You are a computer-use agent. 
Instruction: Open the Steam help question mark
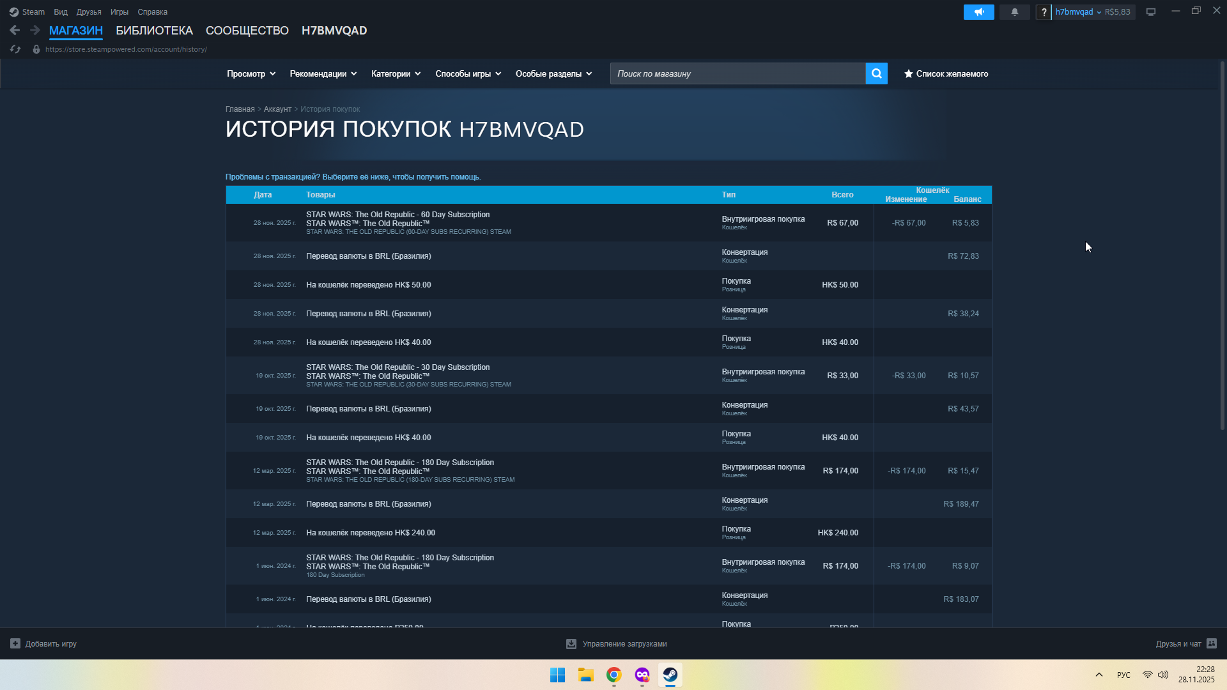click(x=1044, y=12)
